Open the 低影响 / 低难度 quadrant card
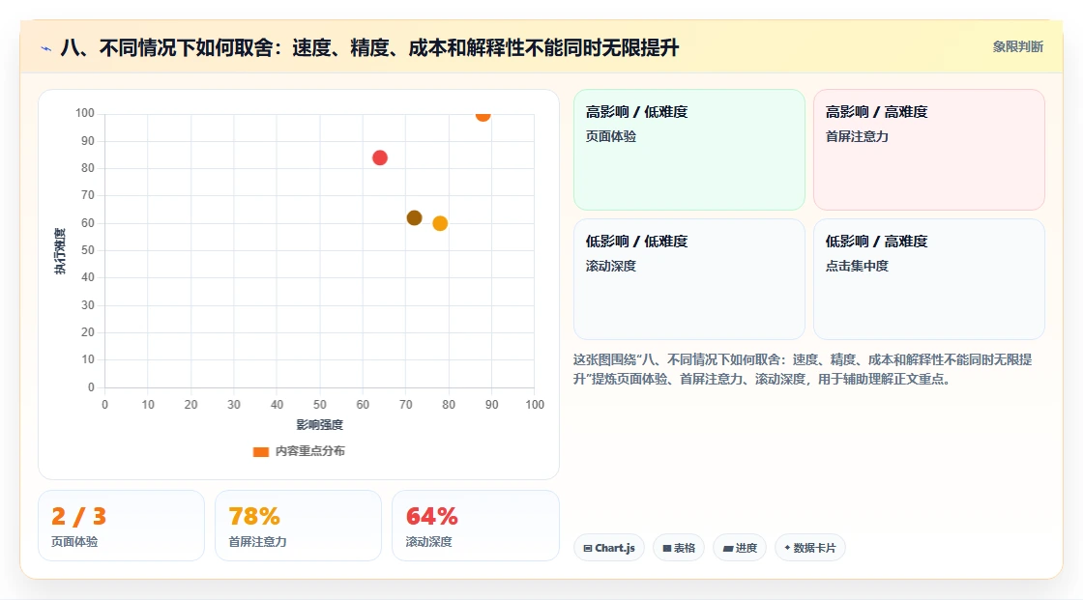The height and width of the screenshot is (600, 1083). tap(689, 279)
